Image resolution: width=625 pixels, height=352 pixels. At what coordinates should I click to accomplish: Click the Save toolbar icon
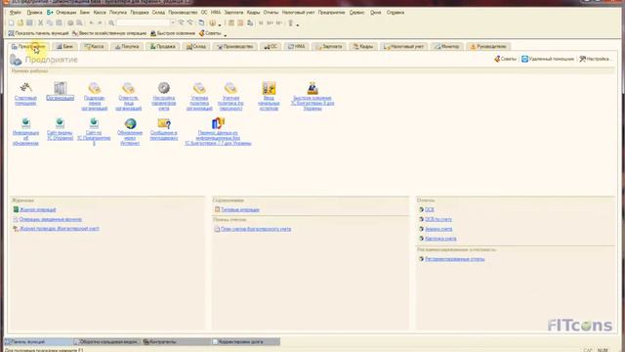click(29, 23)
